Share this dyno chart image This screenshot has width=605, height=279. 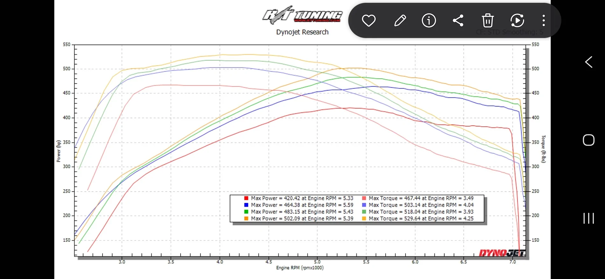[458, 21]
